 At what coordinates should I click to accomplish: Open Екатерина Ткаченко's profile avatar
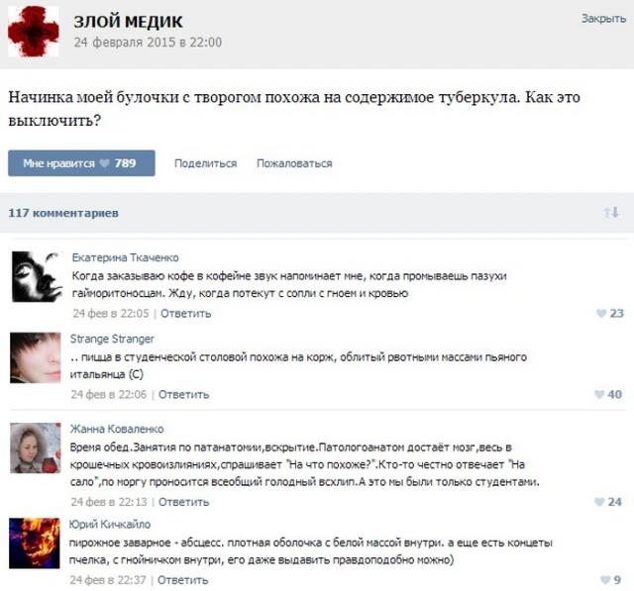[37, 277]
